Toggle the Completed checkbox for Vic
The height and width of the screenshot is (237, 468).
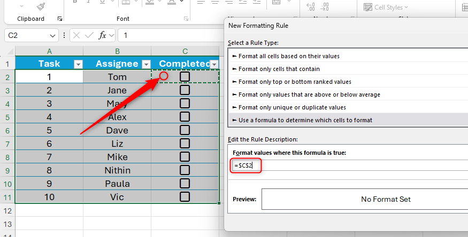[185, 196]
